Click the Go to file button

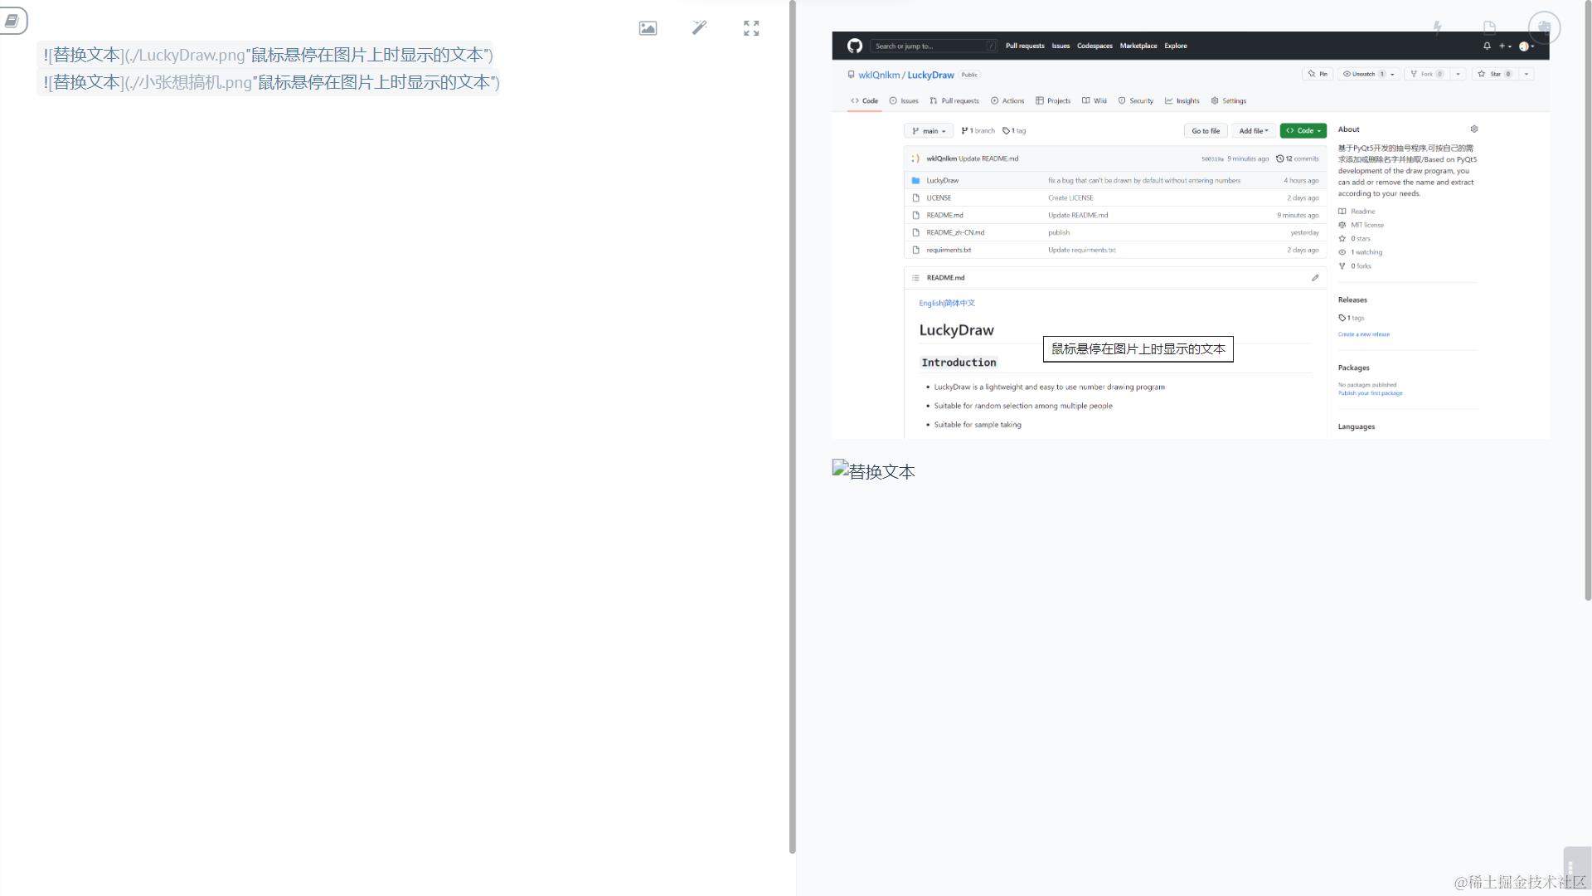tap(1205, 131)
